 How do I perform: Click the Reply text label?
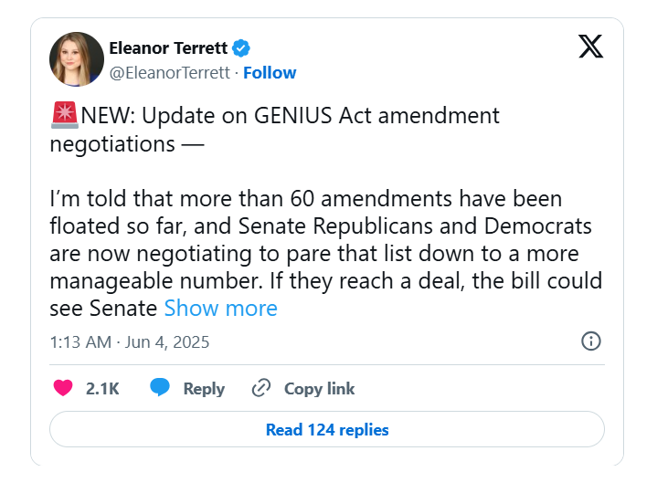(204, 389)
